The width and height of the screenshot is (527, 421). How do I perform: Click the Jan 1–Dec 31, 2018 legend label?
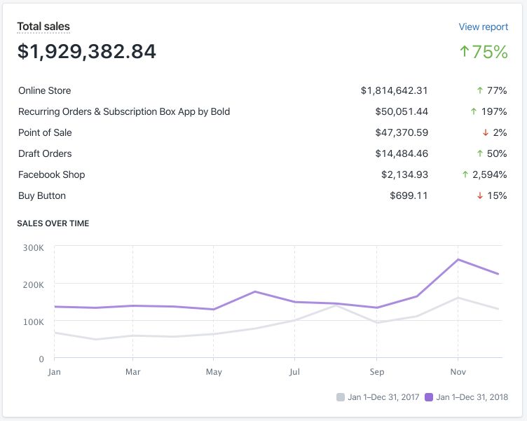[x=472, y=397]
